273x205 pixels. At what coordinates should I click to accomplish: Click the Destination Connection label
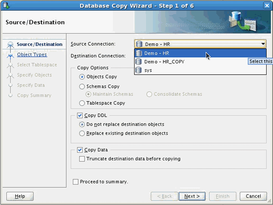coord(98,56)
